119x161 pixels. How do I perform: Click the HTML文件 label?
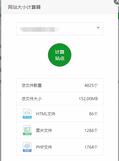tap(46, 114)
